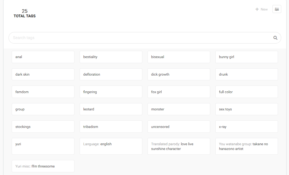Open the 'sex toys' tag
The image size is (289, 175).
(x=246, y=109)
